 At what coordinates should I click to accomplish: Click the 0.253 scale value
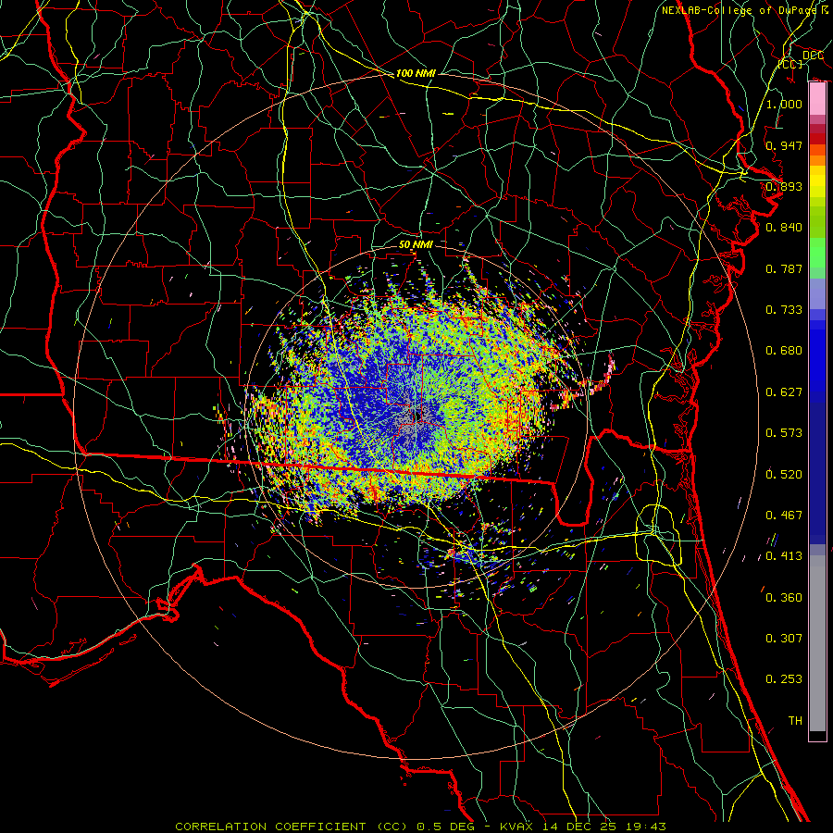point(784,679)
